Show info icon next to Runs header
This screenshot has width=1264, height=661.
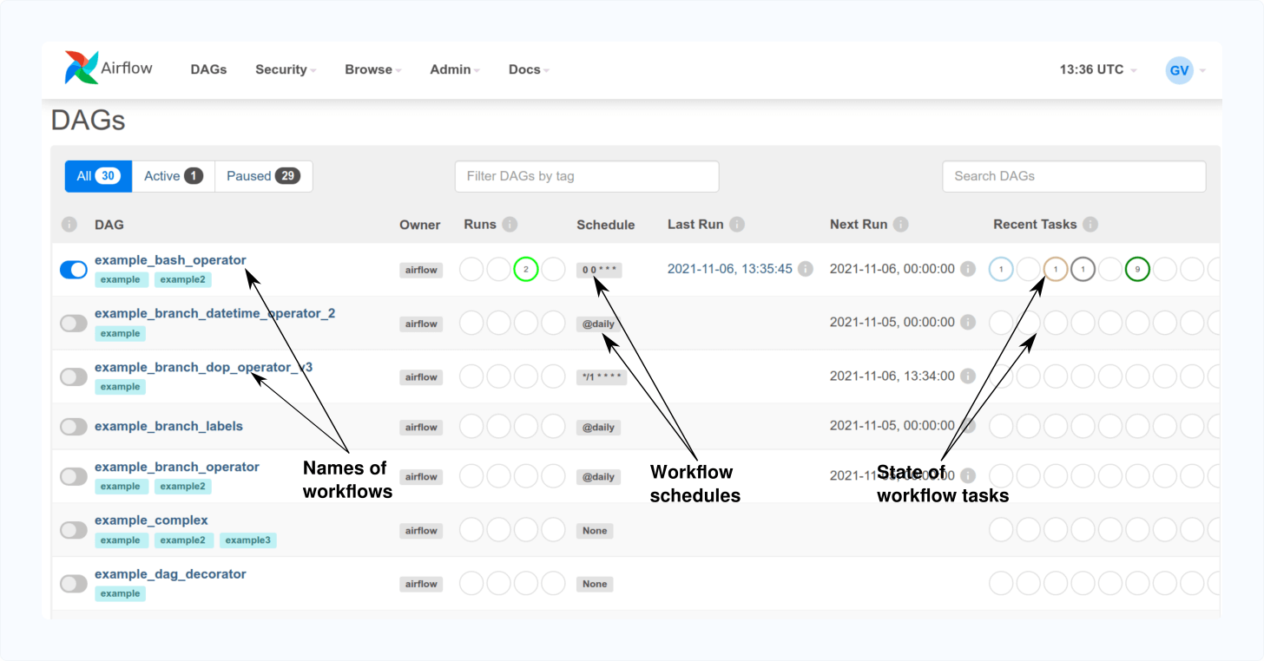pos(510,225)
